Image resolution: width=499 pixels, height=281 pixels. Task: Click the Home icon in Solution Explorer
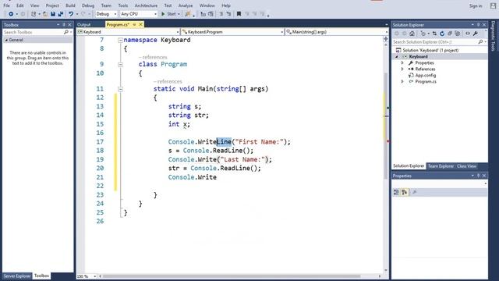[412, 34]
